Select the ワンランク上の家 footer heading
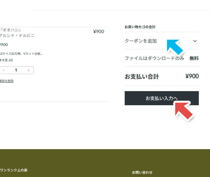 click(x=14, y=170)
